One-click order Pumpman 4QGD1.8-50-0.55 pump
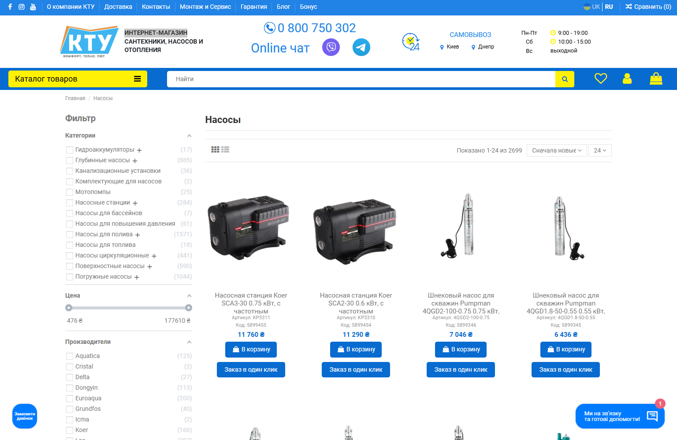Screen dimensions: 677x440 pyautogui.click(x=565, y=369)
